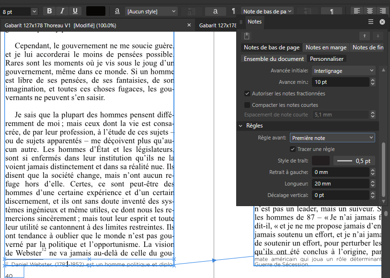Switch to 'Notes de bas de page' tab
The width and height of the screenshot is (390, 278).
272,47
